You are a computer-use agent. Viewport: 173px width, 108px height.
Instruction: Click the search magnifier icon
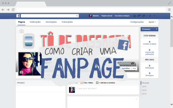[77, 16]
